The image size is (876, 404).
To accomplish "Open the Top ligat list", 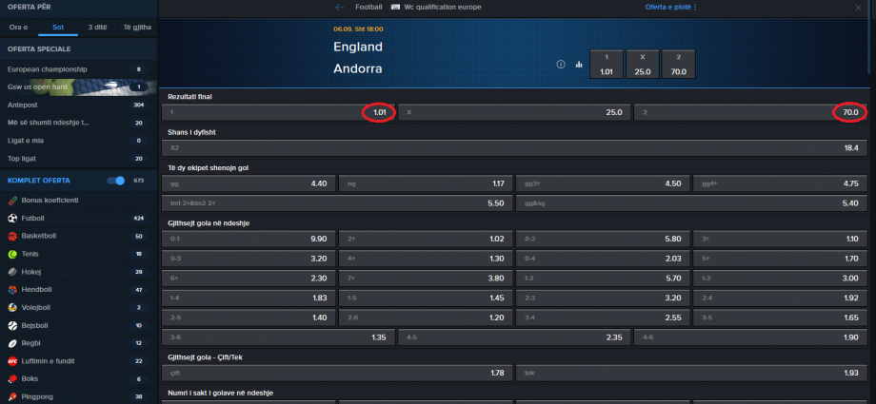I will [x=78, y=159].
